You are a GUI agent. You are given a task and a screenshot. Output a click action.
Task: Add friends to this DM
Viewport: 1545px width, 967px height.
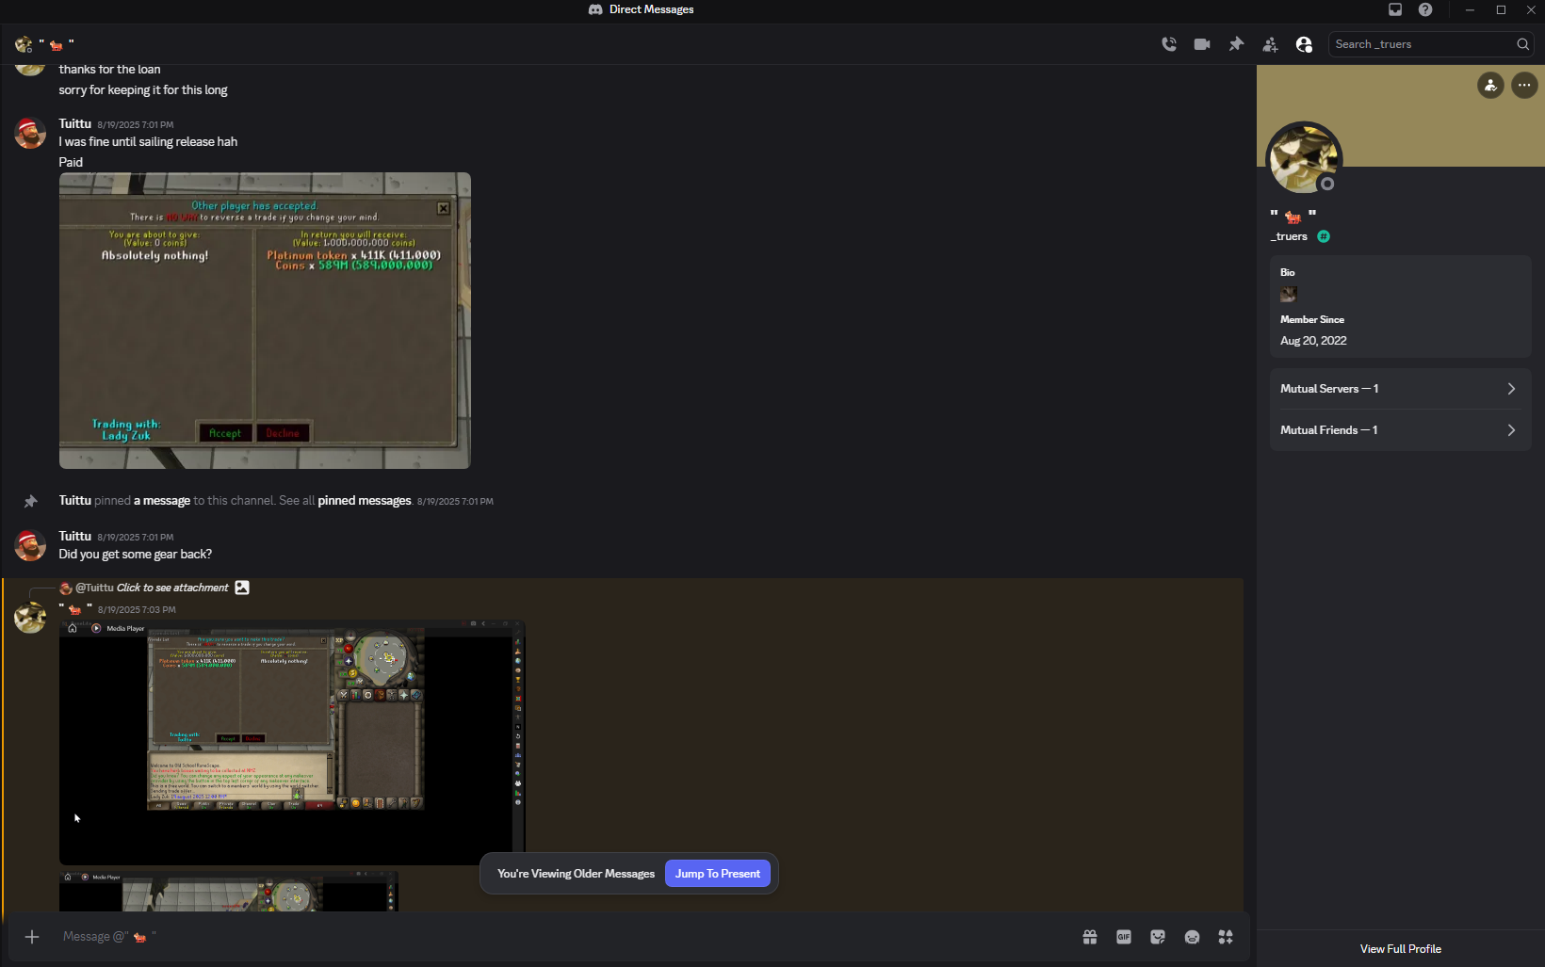click(x=1270, y=44)
